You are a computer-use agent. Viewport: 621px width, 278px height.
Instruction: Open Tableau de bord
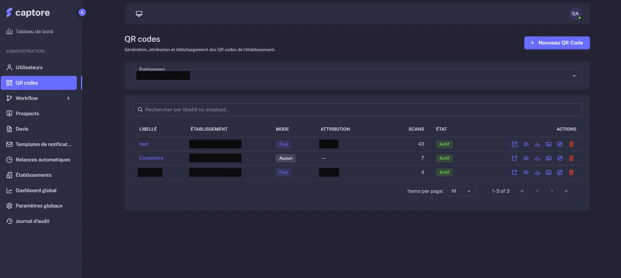pyautogui.click(x=39, y=31)
